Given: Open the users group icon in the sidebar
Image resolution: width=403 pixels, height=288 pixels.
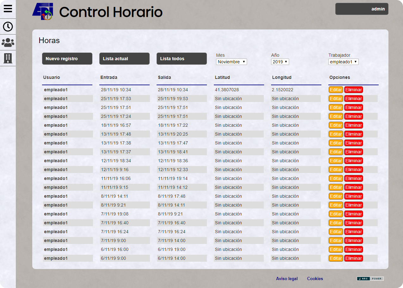Looking at the screenshot, I should 8,42.
